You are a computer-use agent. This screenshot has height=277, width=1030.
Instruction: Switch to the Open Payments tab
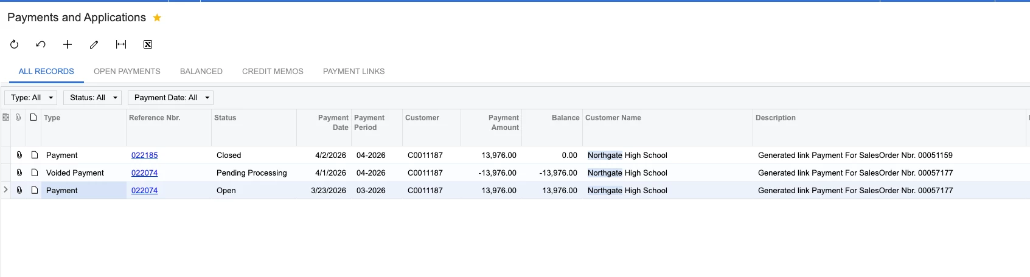tap(127, 71)
